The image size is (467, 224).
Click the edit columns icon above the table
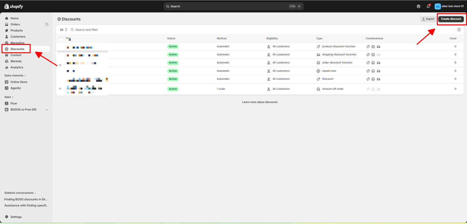tap(459, 30)
